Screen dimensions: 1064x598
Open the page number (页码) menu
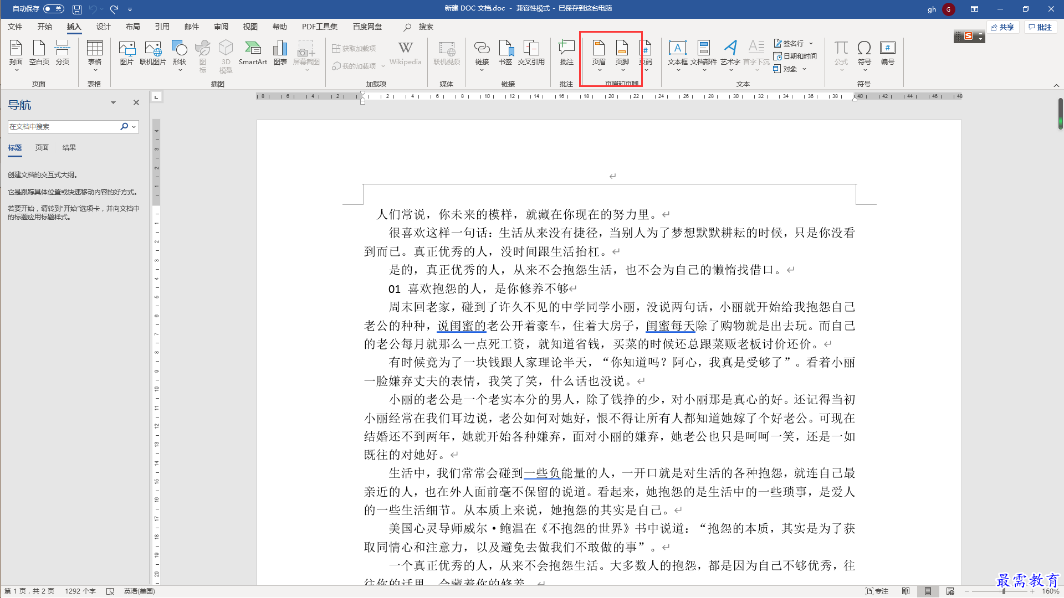click(646, 54)
